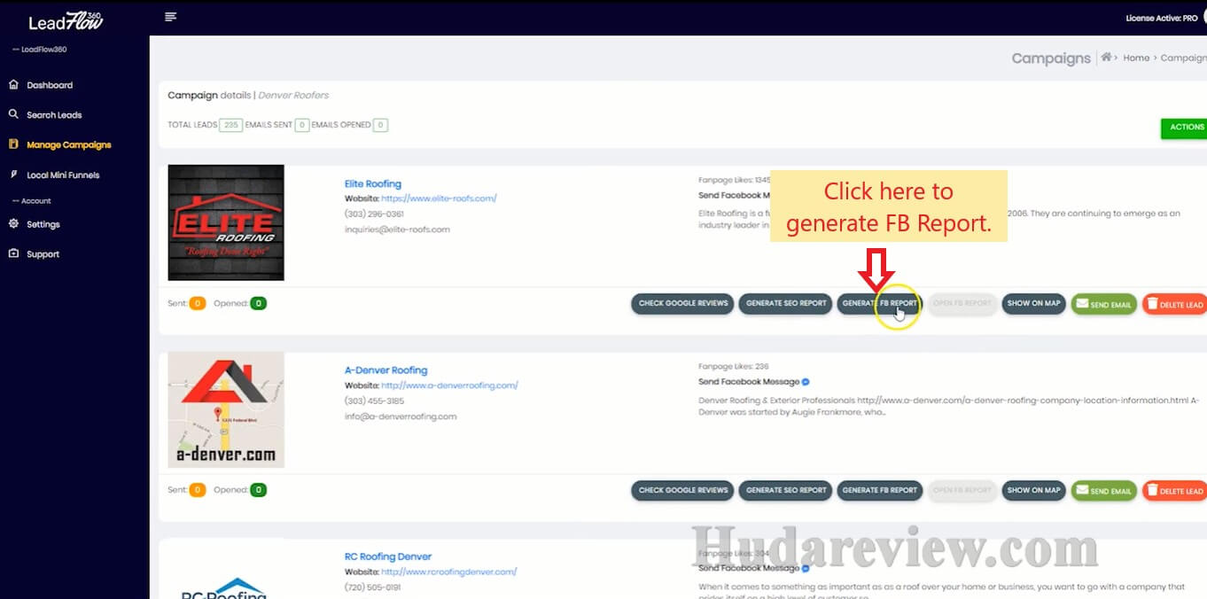Delete the A-Denver Roofing lead

point(1174,491)
